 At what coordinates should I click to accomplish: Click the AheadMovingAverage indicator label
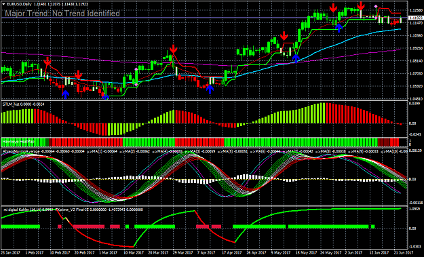(21, 151)
